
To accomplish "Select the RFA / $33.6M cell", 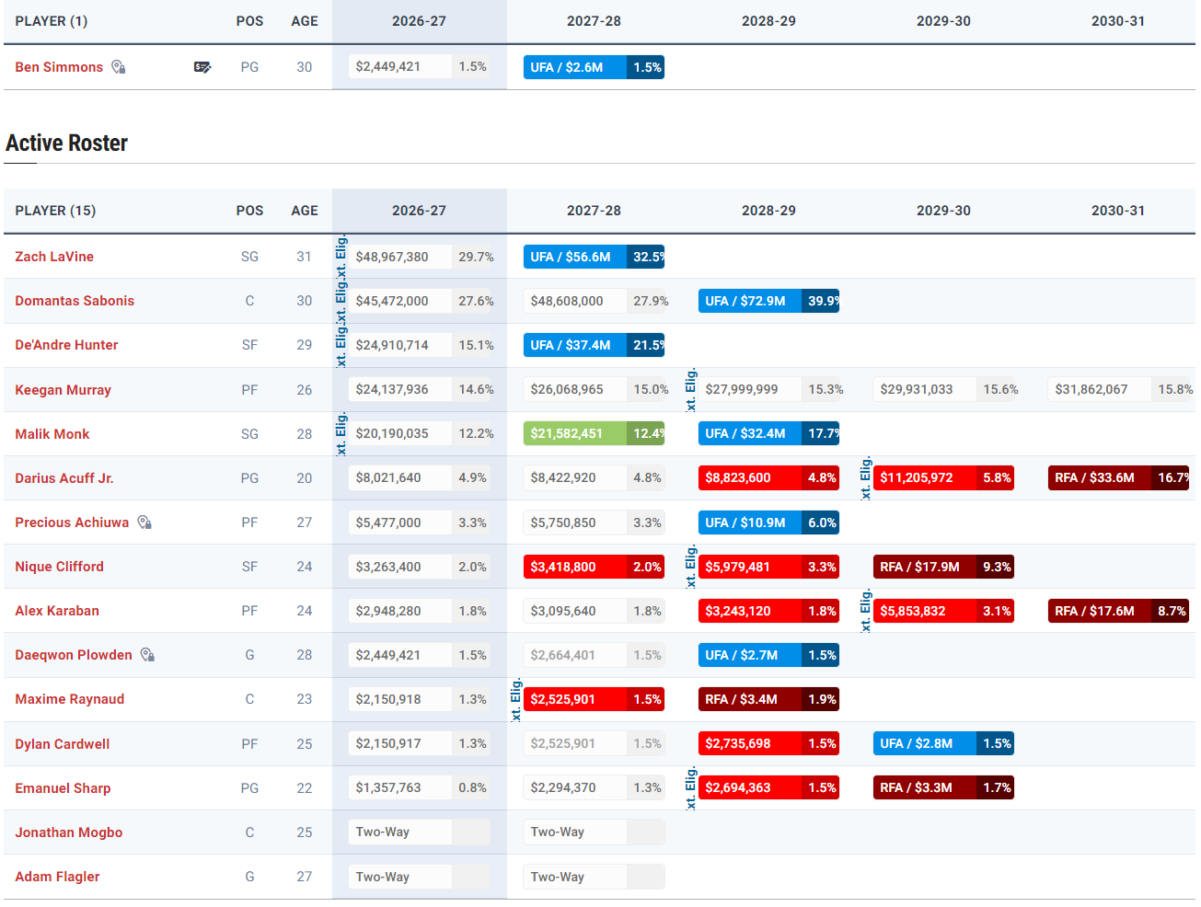I will click(1118, 478).
